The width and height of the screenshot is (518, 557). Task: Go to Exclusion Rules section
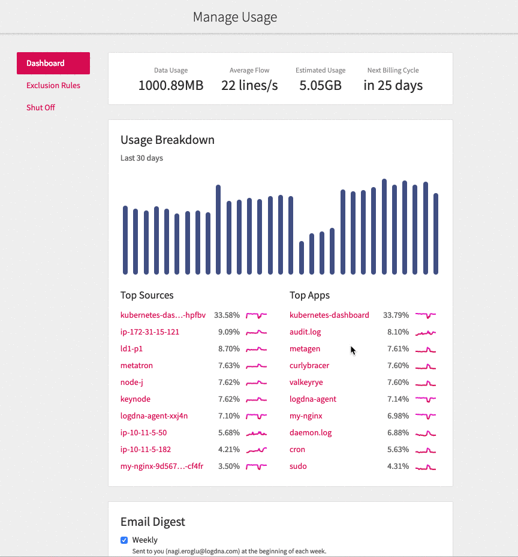(53, 85)
